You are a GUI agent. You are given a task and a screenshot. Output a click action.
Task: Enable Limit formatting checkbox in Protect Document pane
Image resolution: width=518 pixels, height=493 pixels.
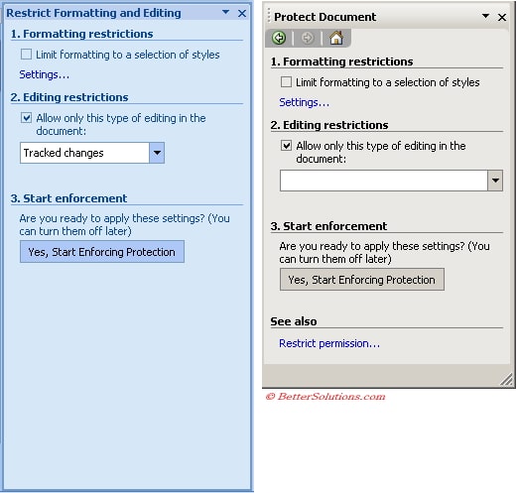point(286,82)
